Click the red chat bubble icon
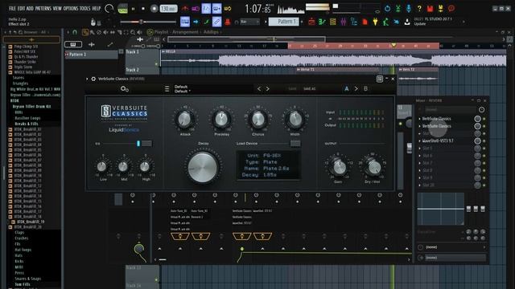Image resolution: width=515 pixels, height=289 pixels. click(x=451, y=9)
